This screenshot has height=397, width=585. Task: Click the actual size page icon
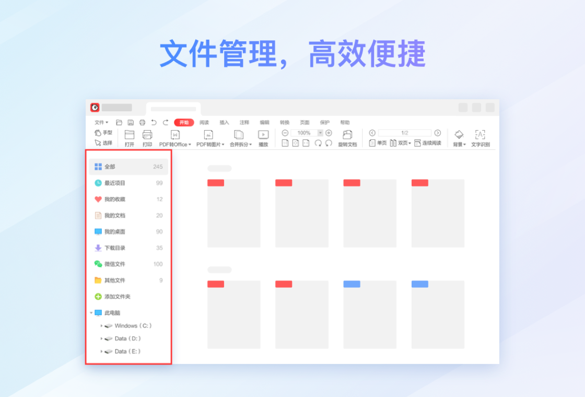tap(285, 143)
